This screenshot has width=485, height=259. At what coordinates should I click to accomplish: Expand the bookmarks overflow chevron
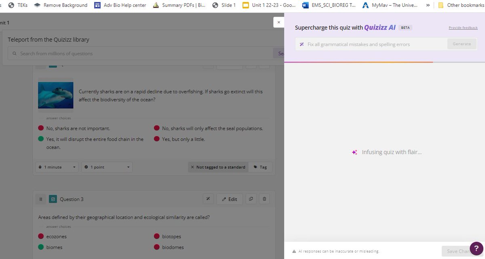click(x=428, y=5)
